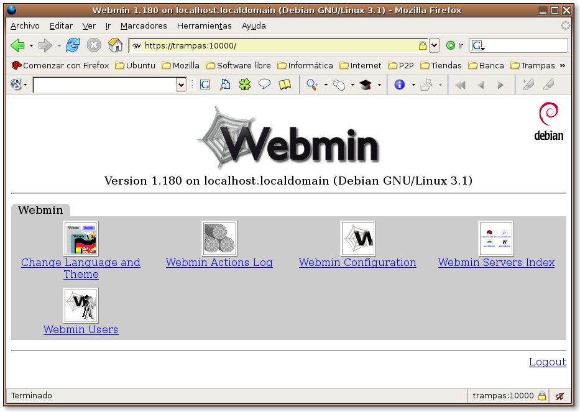This screenshot has width=580, height=412.
Task: Expand the back button history dropdown arrow
Action: coord(32,45)
